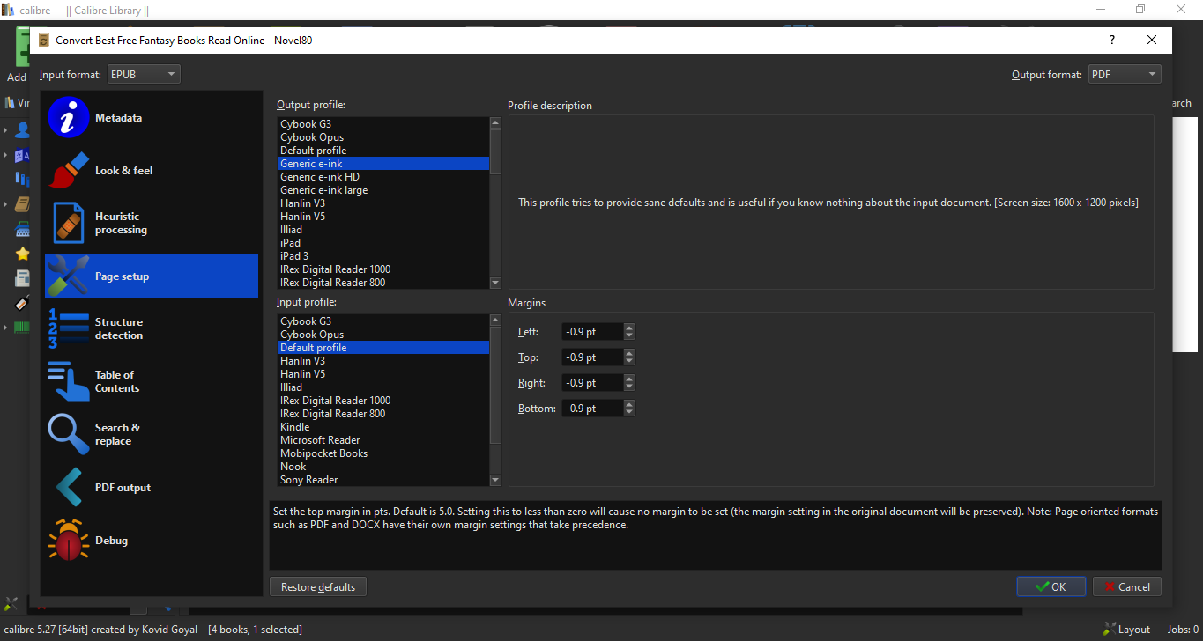Choose IRex Digital Reader 800 output profile
Viewport: 1203px width, 641px height.
coord(383,283)
